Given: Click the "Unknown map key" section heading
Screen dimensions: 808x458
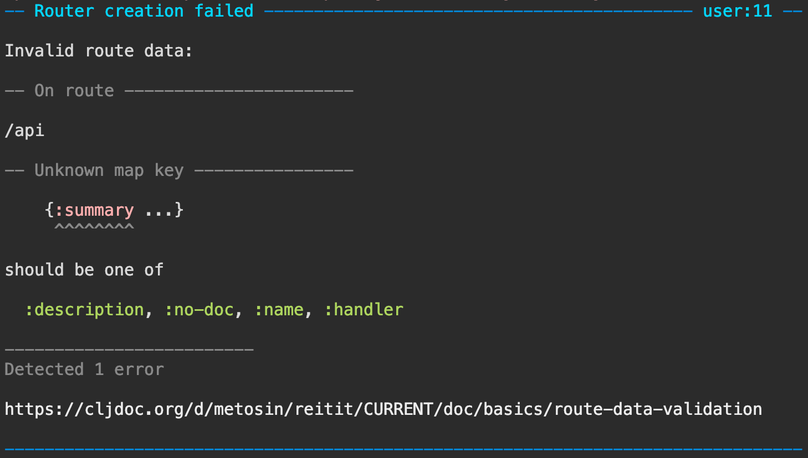Looking at the screenshot, I should coord(109,170).
